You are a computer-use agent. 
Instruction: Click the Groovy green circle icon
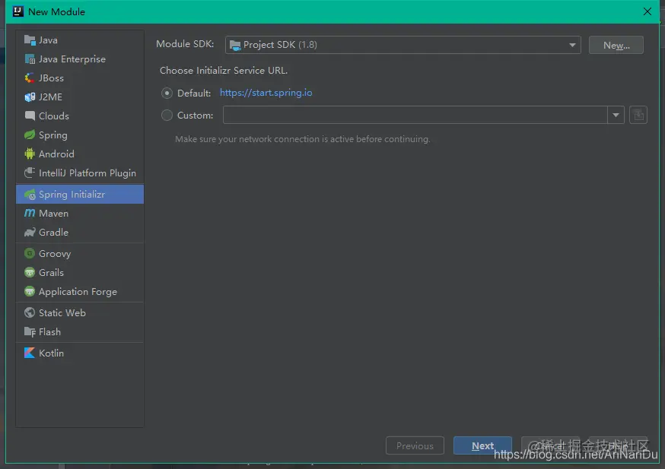coord(30,253)
